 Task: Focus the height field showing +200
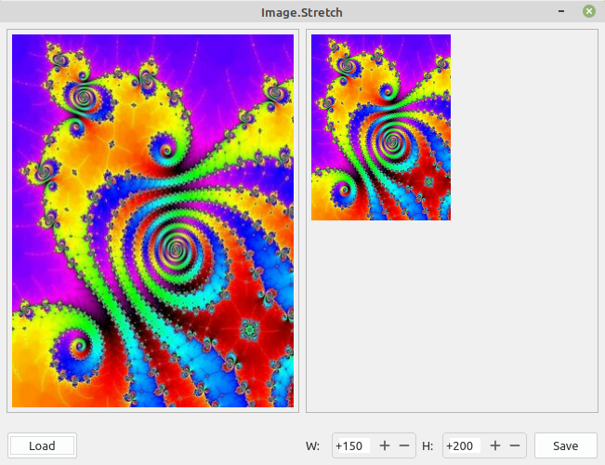pyautogui.click(x=462, y=445)
